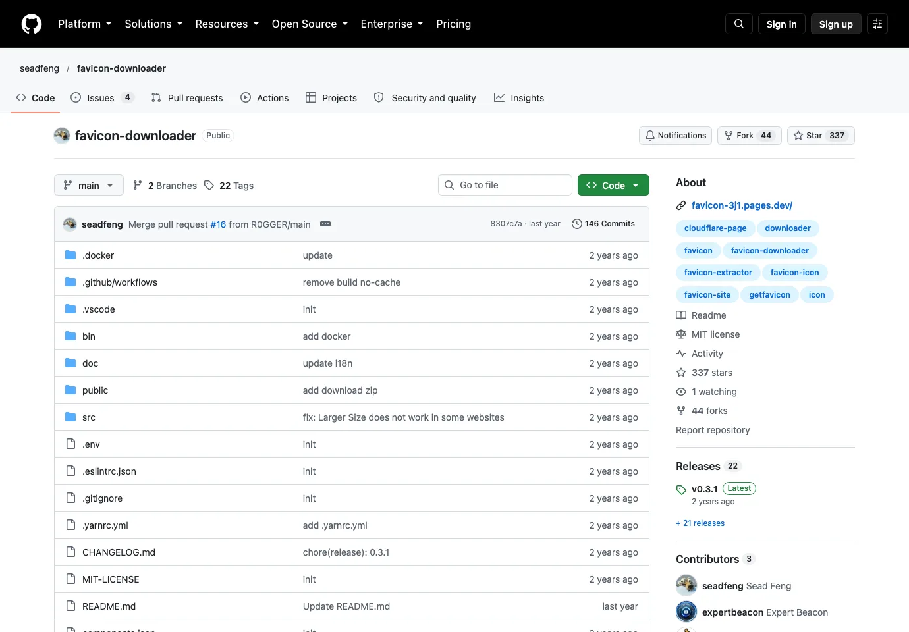Click the + 21 releases link

[700, 523]
